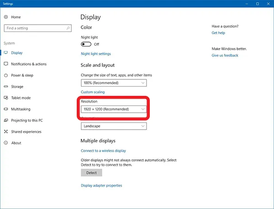Image resolution: width=274 pixels, height=209 pixels.
Task: Click the Projecting to this PC icon
Action: pos(6,120)
